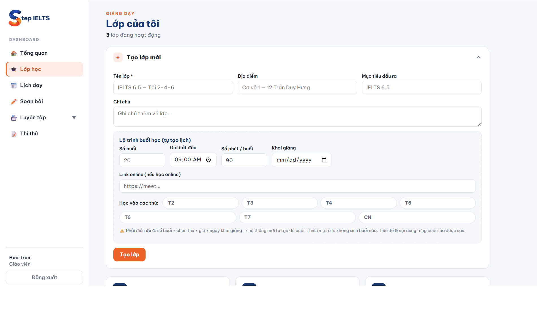The height and width of the screenshot is (321, 537).
Task: Open the Tổng quan house icon
Action: [x=14, y=53]
